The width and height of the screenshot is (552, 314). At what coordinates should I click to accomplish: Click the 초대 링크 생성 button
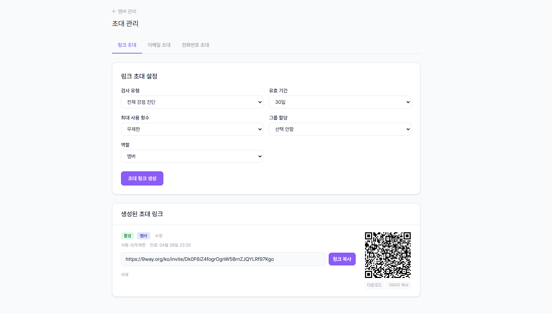tap(142, 178)
